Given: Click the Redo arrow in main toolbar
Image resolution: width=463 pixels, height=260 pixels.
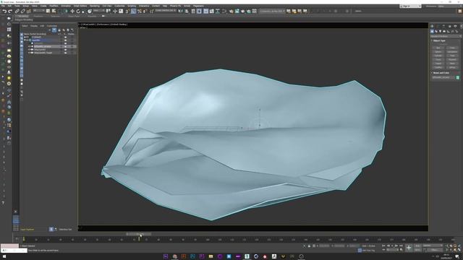Looking at the screenshot, I should 10,12.
